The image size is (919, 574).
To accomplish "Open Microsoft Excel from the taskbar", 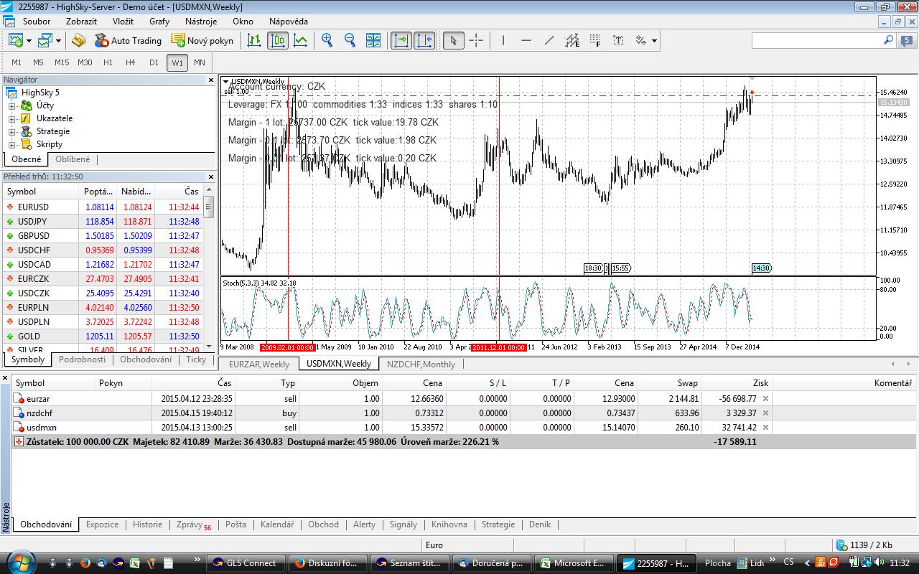I will pyautogui.click(x=572, y=563).
